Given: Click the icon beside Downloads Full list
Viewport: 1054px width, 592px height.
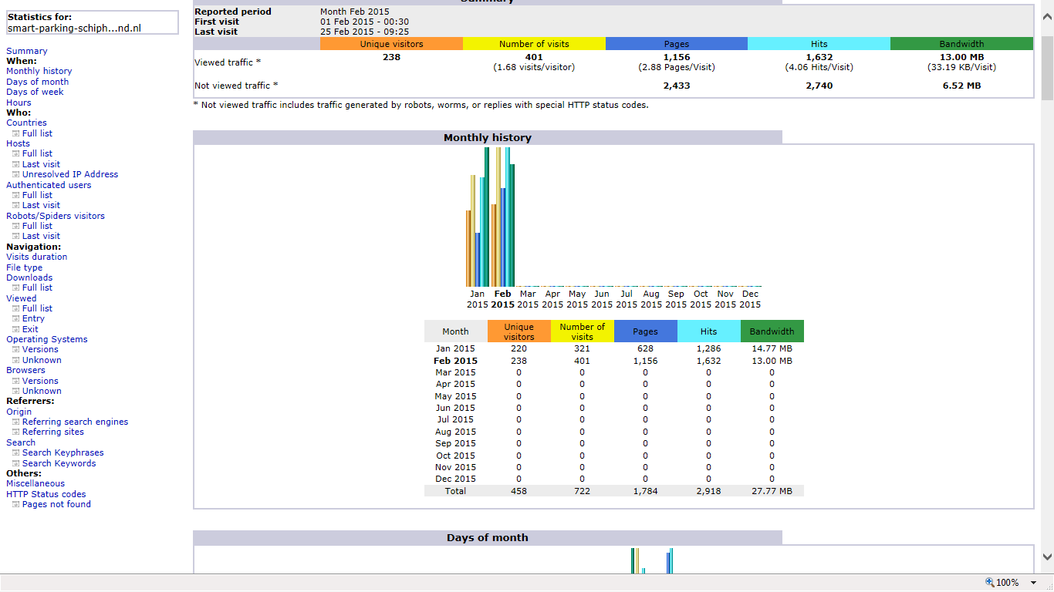Looking at the screenshot, I should pyautogui.click(x=15, y=288).
